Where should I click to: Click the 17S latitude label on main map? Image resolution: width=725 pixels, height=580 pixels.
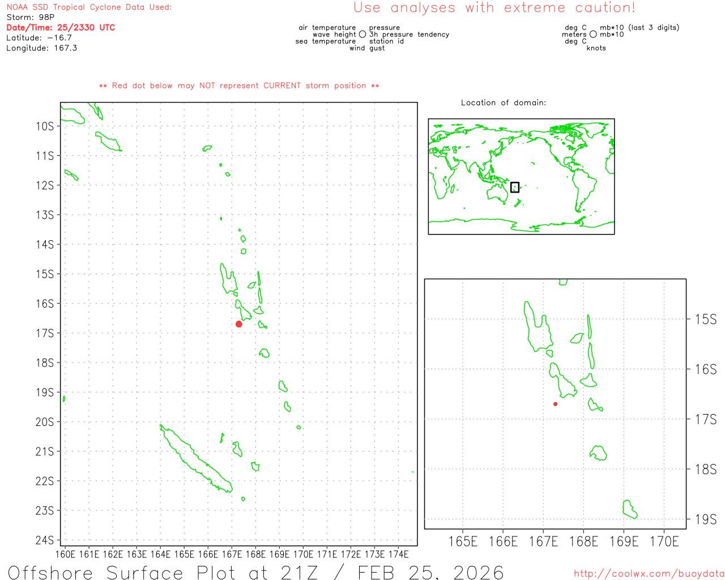(x=45, y=333)
